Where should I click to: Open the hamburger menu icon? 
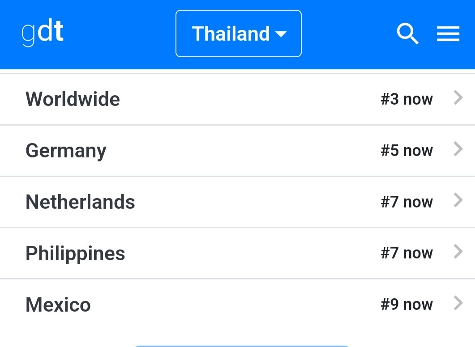pos(448,34)
